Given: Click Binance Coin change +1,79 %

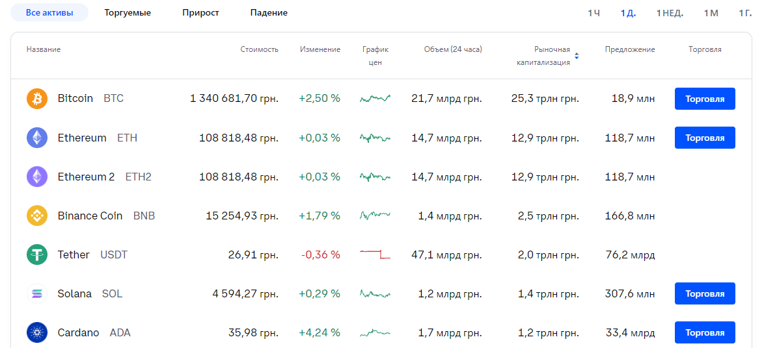Looking at the screenshot, I should pos(320,216).
